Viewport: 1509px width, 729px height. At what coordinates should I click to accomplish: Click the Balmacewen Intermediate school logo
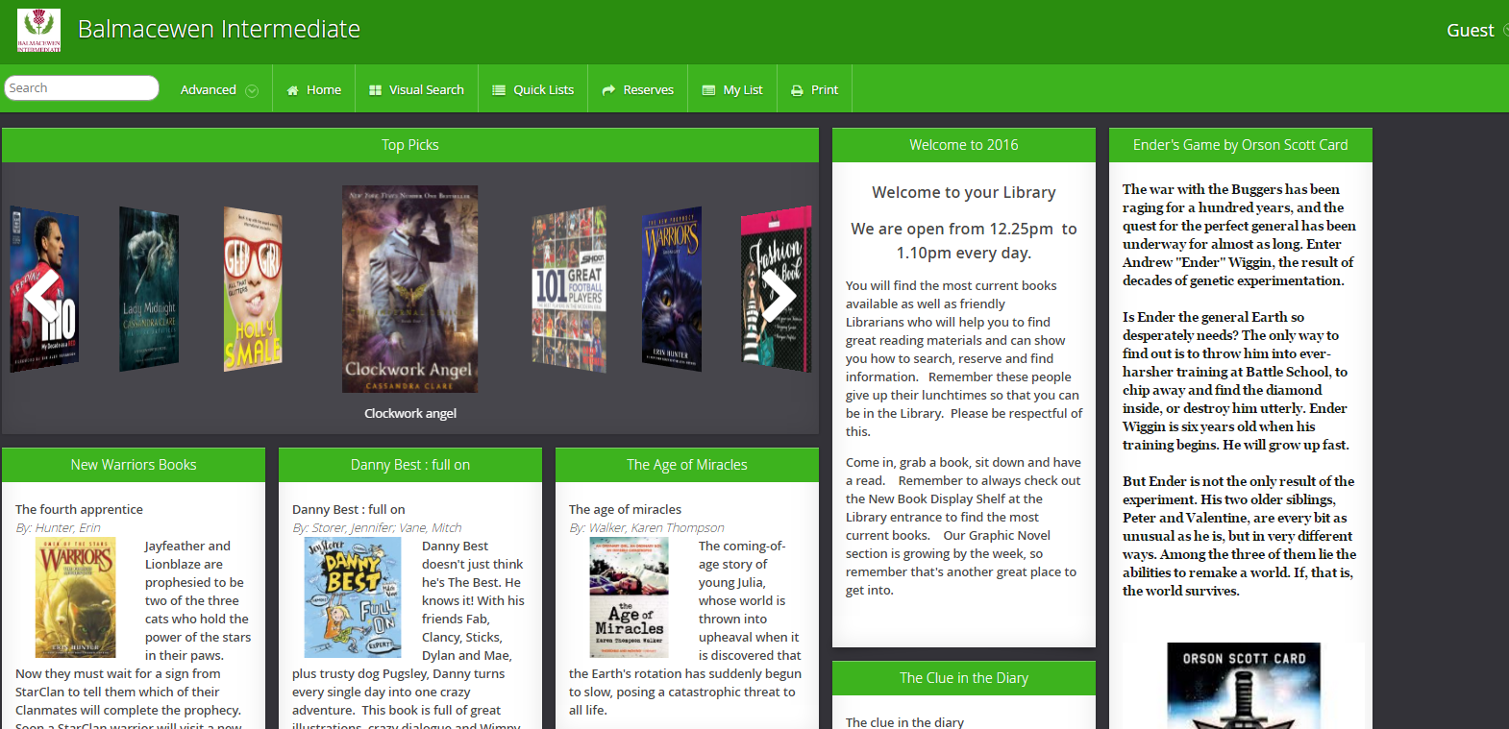[38, 30]
